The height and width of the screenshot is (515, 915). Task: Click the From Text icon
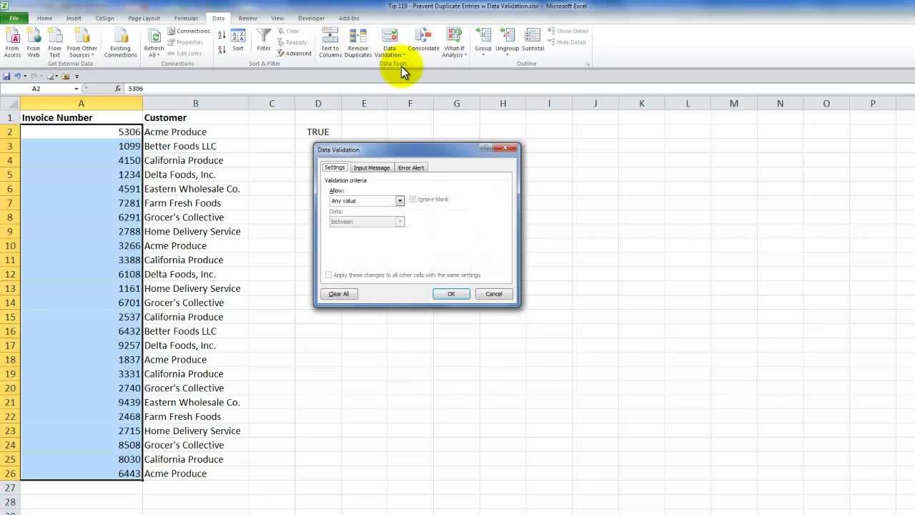[x=55, y=43]
